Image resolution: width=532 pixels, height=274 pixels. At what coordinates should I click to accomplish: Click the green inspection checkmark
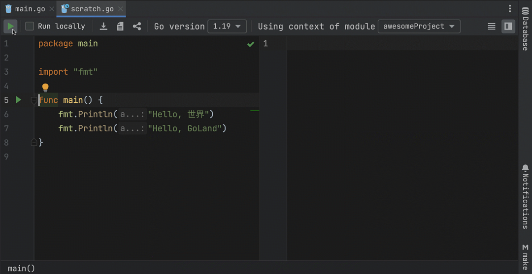(x=251, y=44)
